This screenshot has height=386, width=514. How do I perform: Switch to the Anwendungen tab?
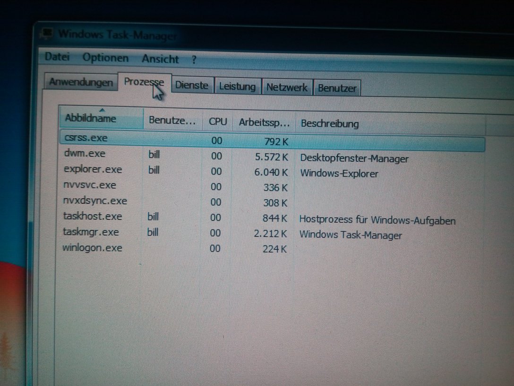click(81, 82)
